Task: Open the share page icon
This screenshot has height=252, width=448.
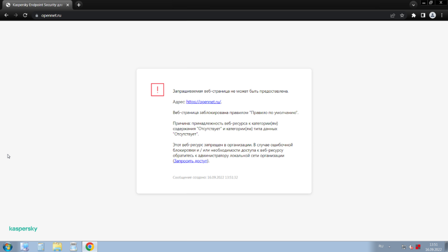Action: pyautogui.click(x=392, y=15)
